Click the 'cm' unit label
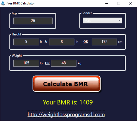This screenshot has width=137, height=121. (120, 42)
